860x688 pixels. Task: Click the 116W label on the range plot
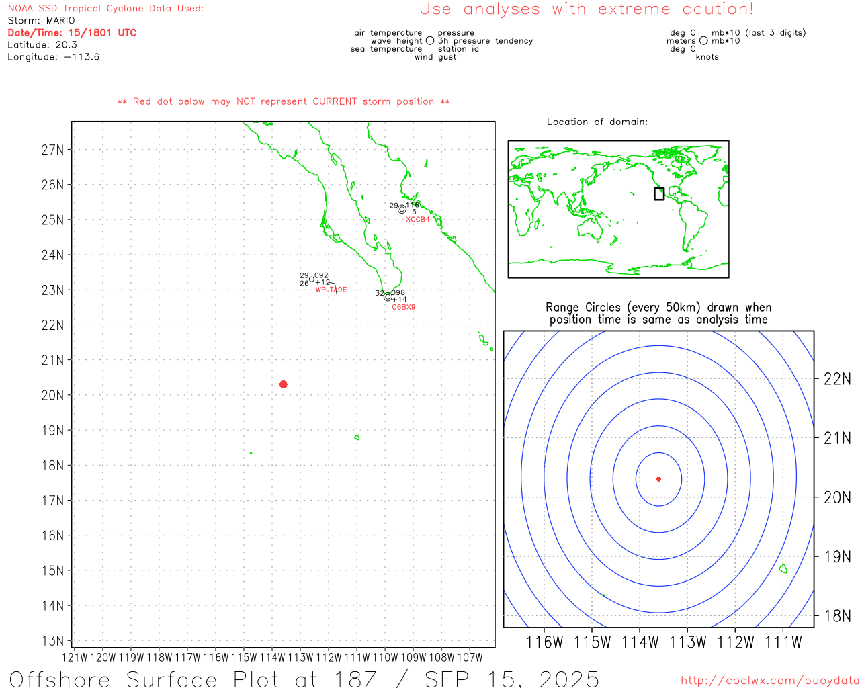pyautogui.click(x=545, y=642)
